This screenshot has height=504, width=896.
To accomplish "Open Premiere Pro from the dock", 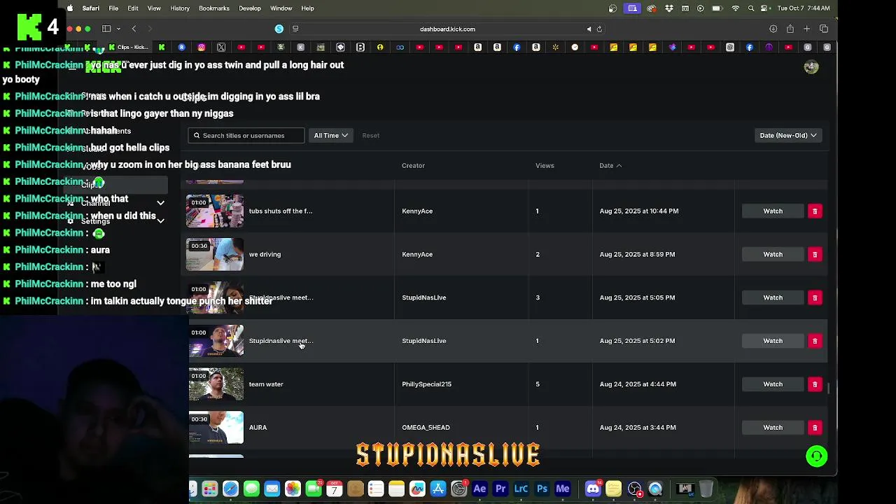I will (x=500, y=489).
